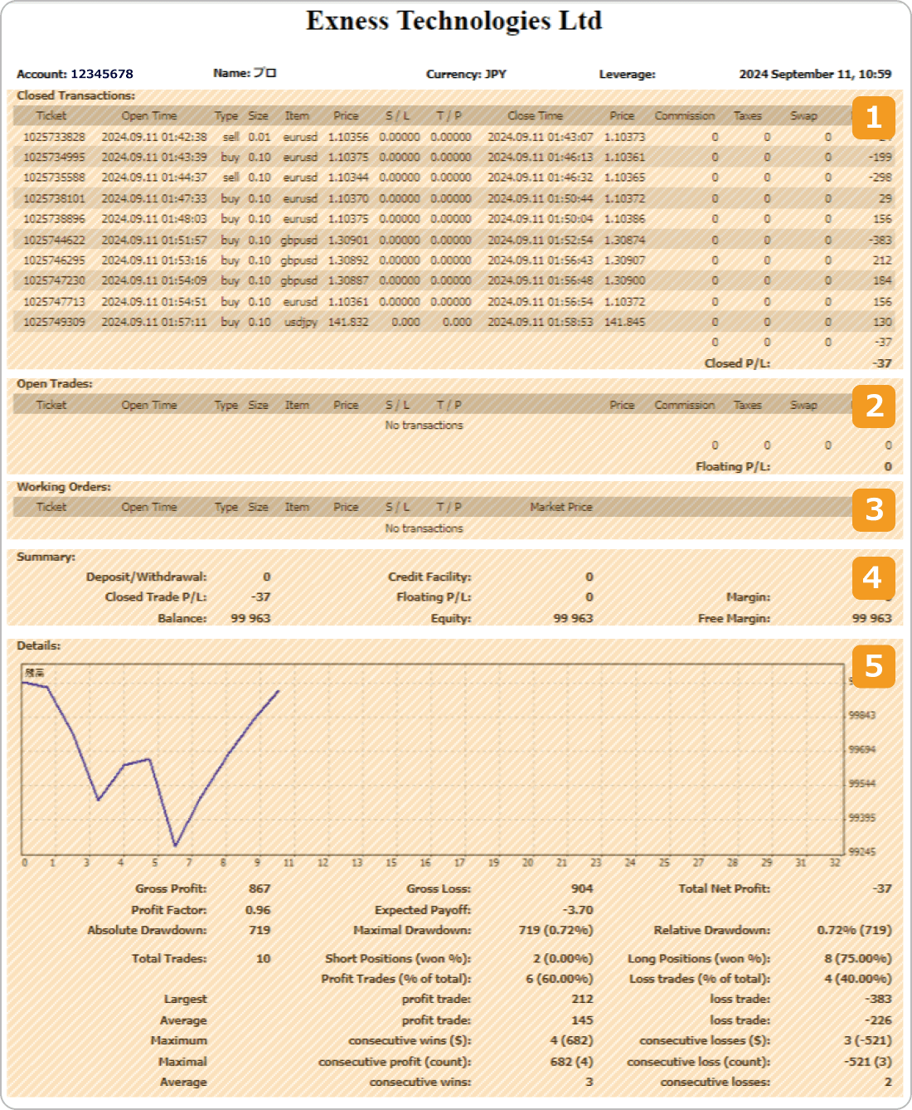This screenshot has width=912, height=1110.
Task: Click the account number 12345678
Action: point(102,74)
